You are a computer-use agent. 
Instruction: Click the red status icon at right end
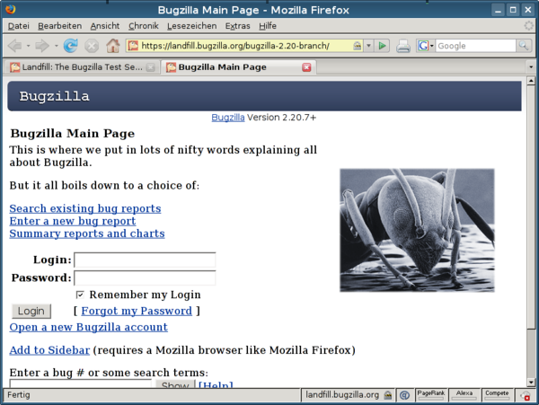tap(525, 396)
